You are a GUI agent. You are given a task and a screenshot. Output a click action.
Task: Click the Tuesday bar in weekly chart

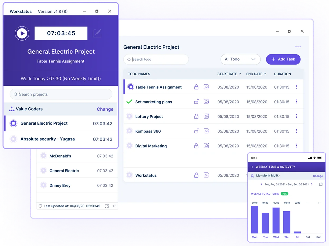tap(265, 223)
